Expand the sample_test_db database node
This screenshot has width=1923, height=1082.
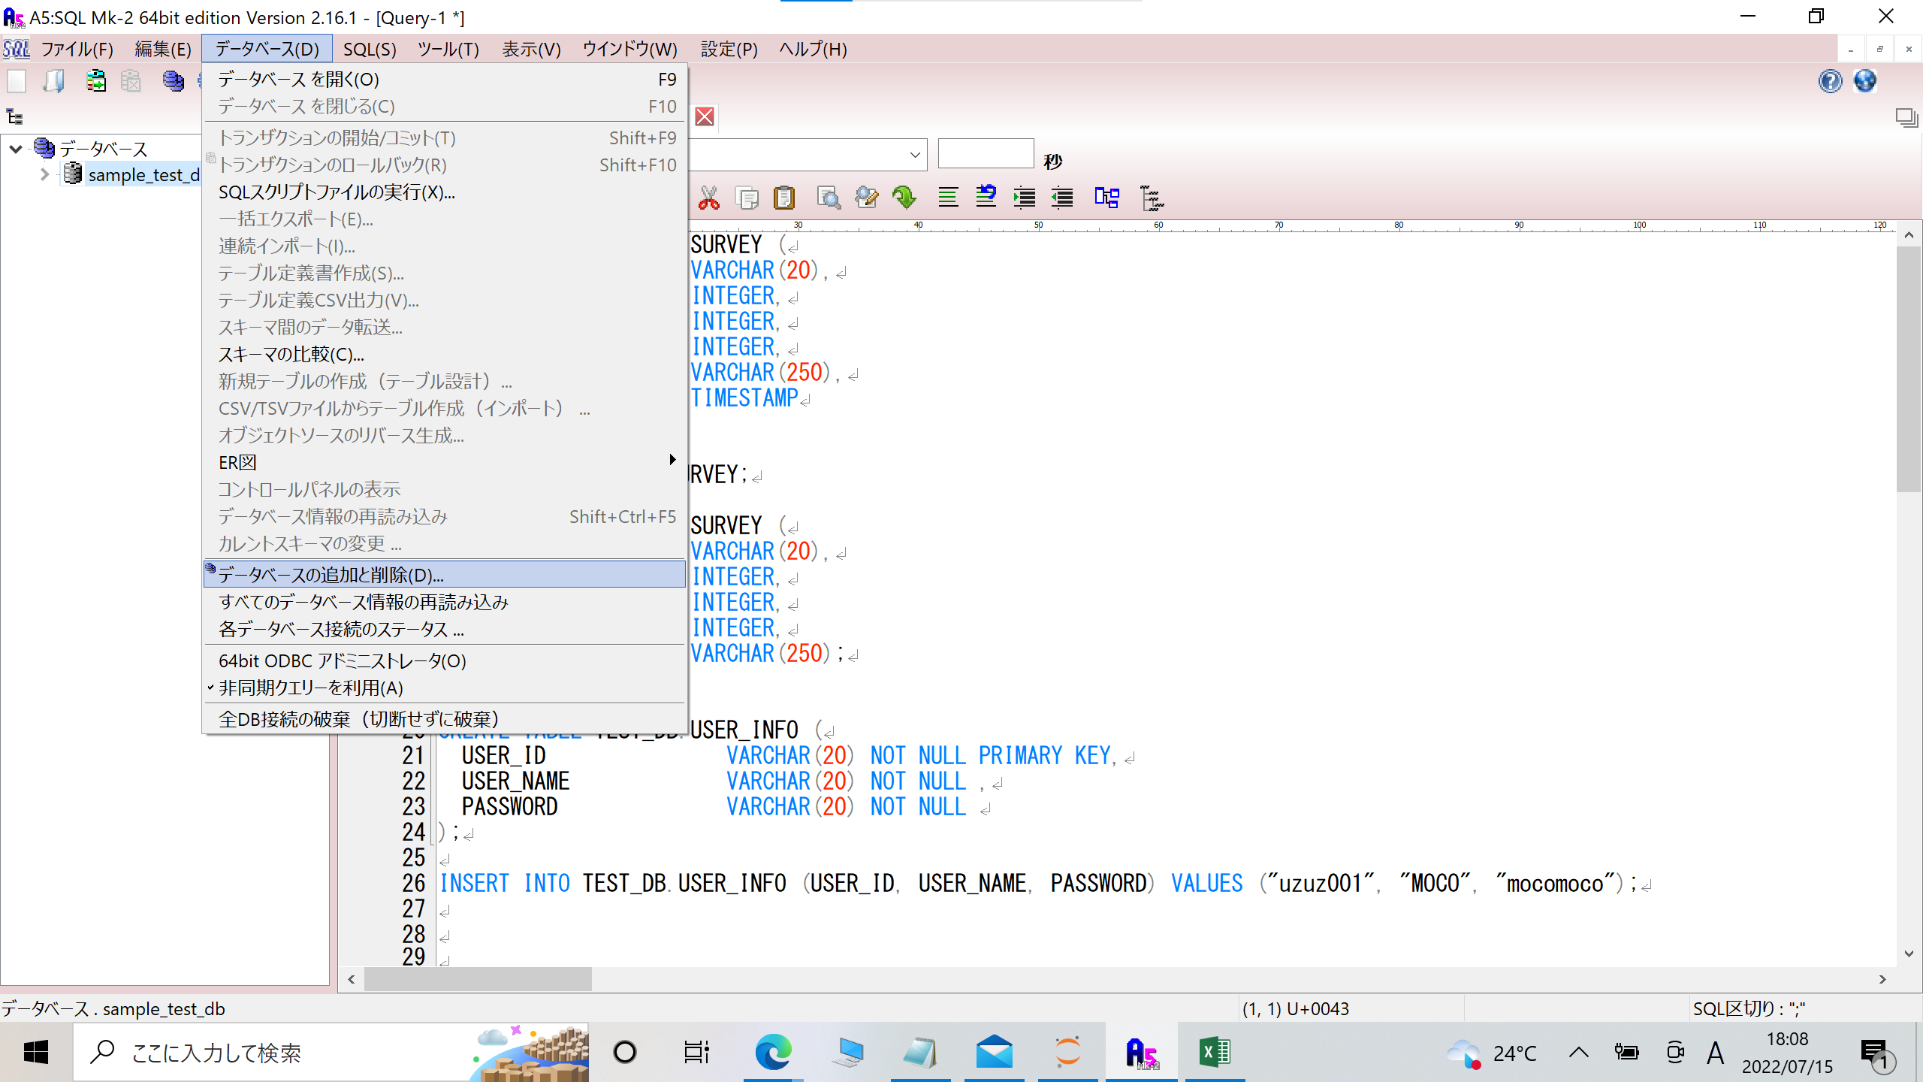click(45, 174)
